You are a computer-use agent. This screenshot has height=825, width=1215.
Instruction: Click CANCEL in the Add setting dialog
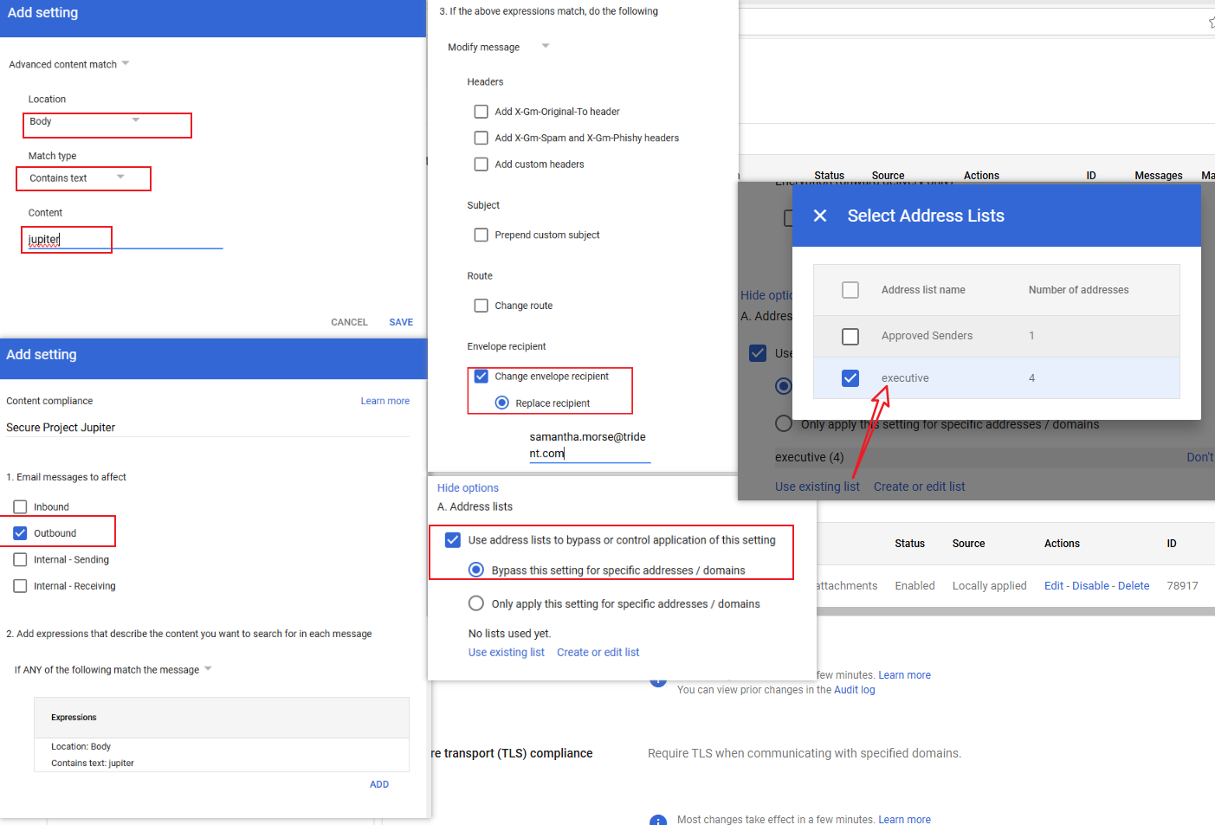pyautogui.click(x=349, y=322)
